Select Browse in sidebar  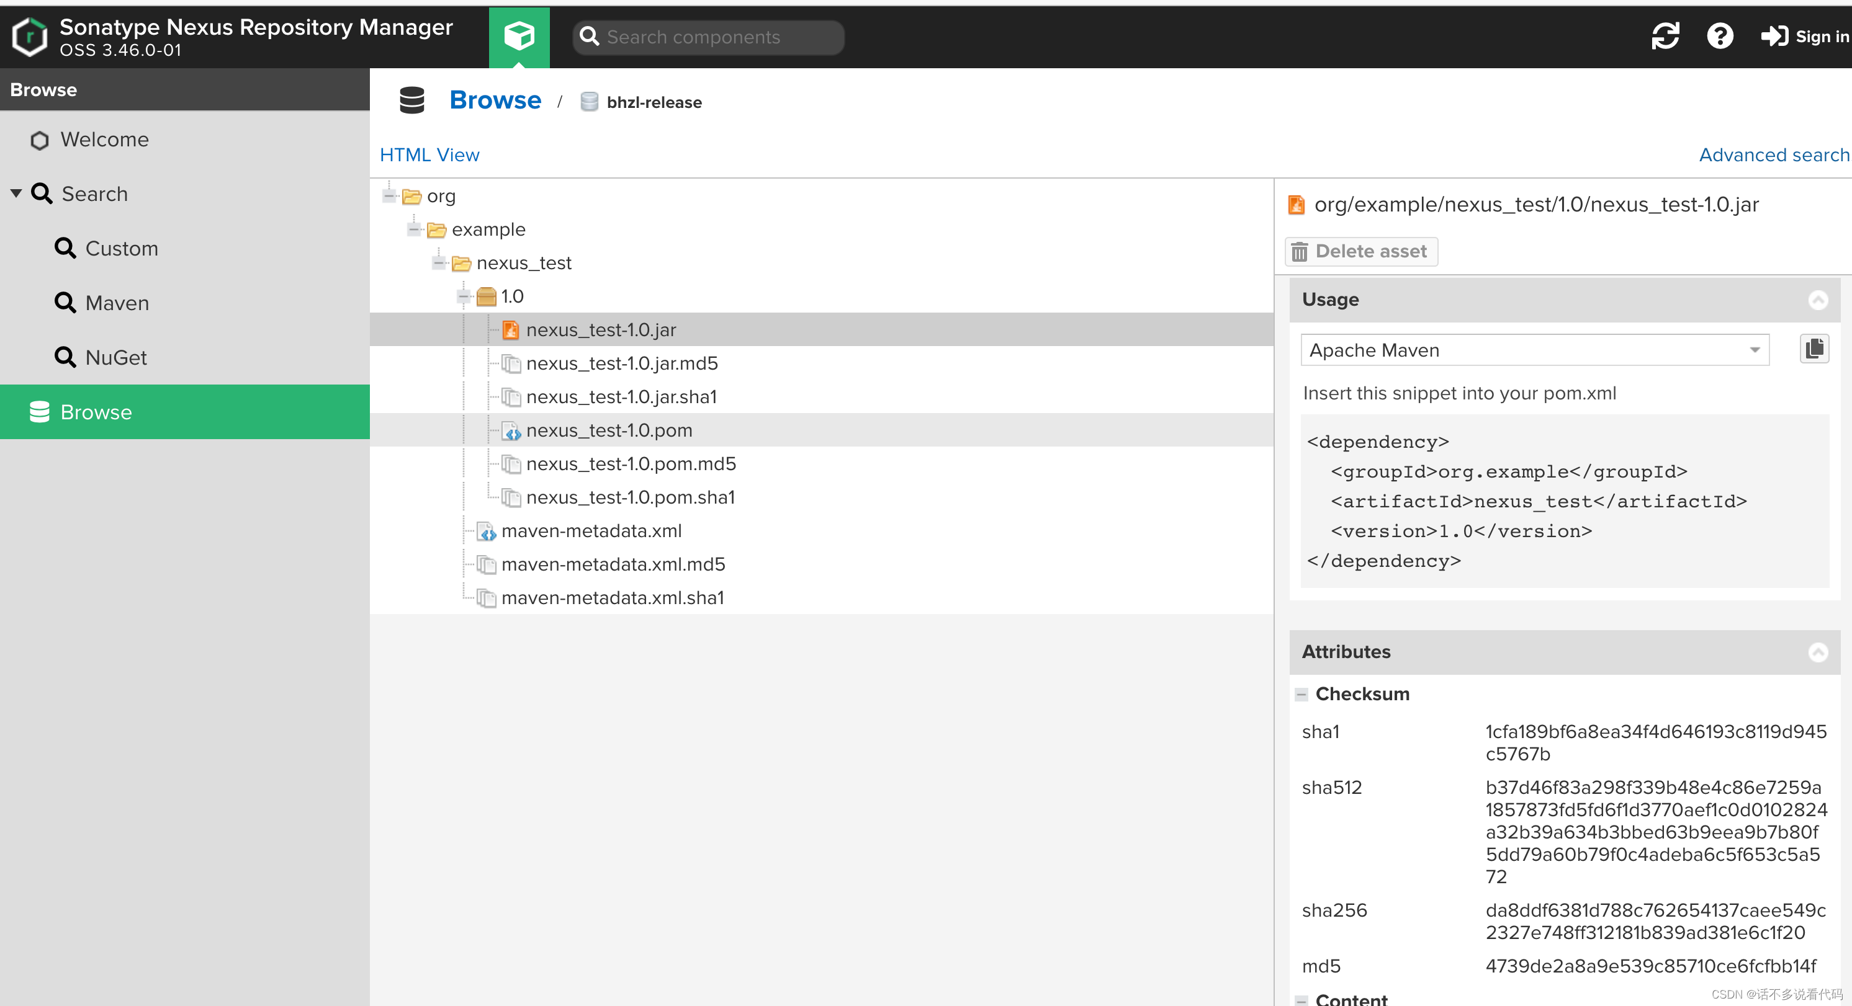tap(185, 412)
